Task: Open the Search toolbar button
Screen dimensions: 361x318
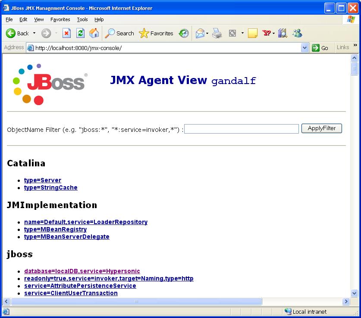Action: (119, 33)
